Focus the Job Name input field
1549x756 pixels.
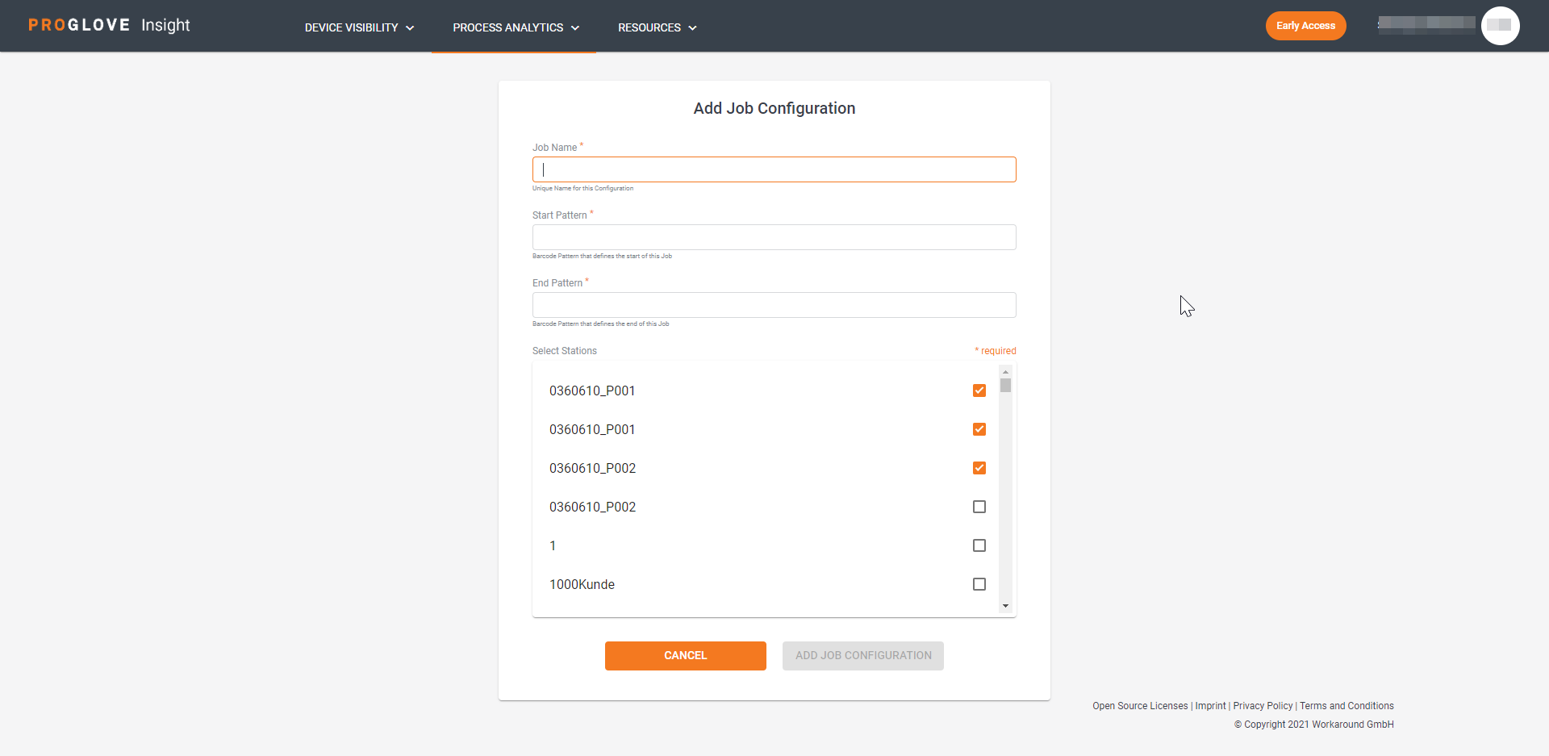point(774,169)
